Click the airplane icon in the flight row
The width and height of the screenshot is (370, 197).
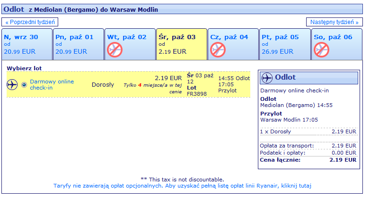pos(12,84)
